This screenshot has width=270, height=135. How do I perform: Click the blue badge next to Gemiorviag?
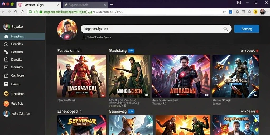tap(131, 112)
